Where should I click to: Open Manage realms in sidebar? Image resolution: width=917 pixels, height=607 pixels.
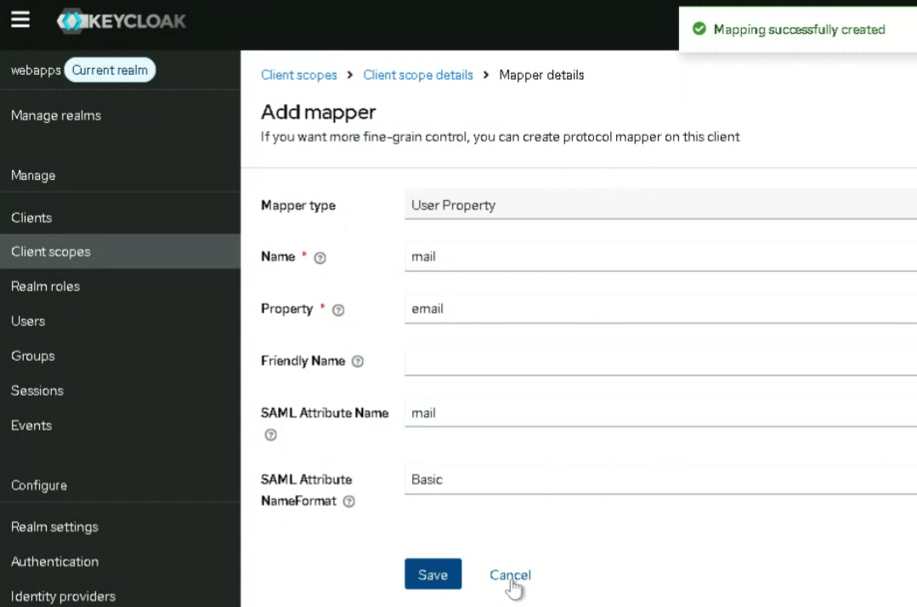pos(56,115)
